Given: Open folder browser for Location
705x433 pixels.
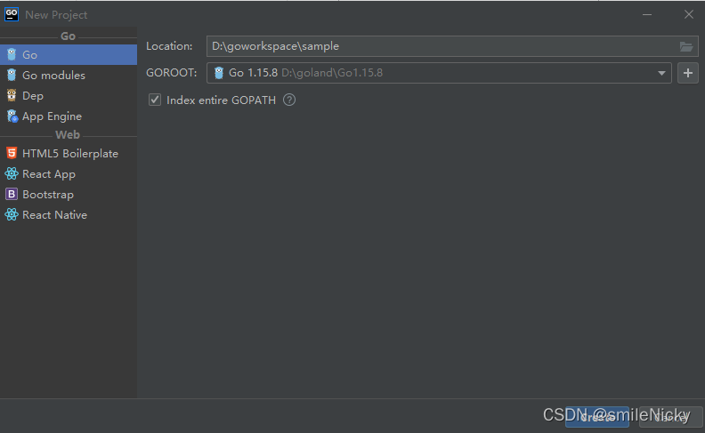Looking at the screenshot, I should [x=686, y=46].
